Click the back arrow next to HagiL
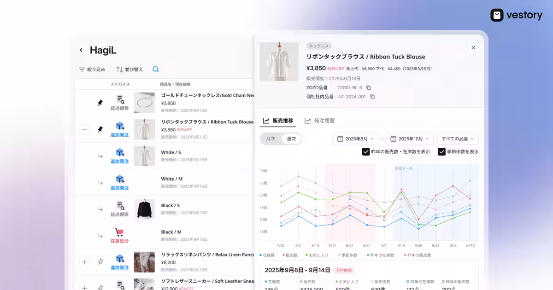The width and height of the screenshot is (553, 290). [81, 50]
